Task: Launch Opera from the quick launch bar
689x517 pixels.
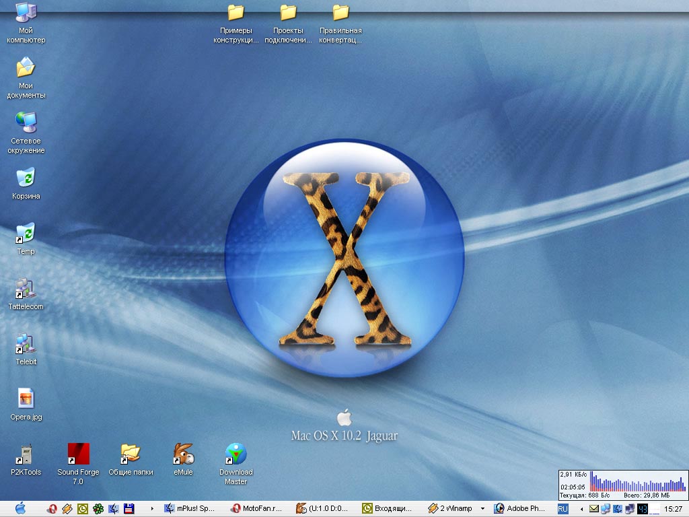Action: tap(52, 509)
